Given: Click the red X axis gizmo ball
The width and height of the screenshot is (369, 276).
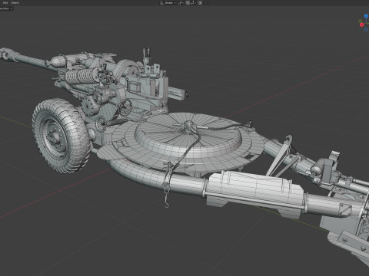Looking at the screenshot, I should pos(361,25).
